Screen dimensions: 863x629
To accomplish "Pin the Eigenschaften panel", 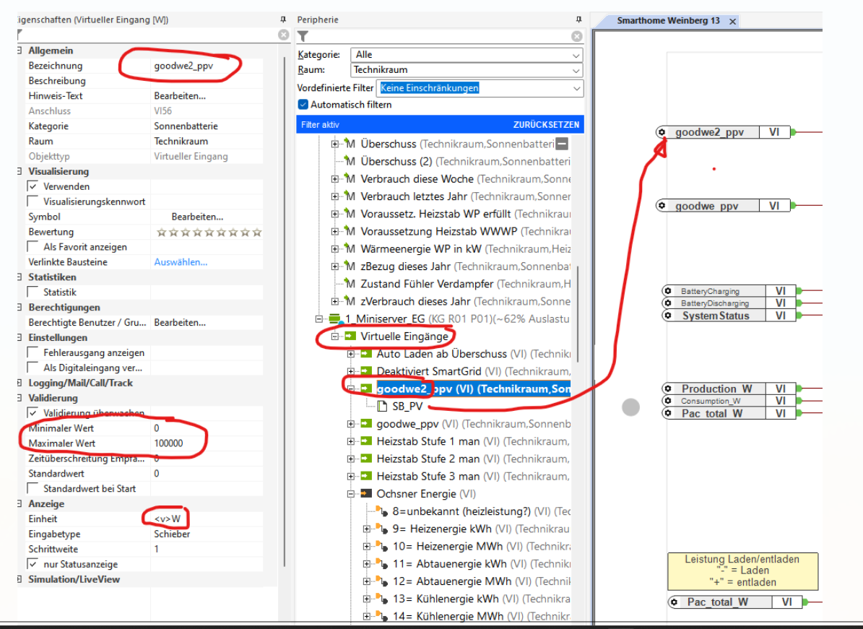I will (x=283, y=19).
